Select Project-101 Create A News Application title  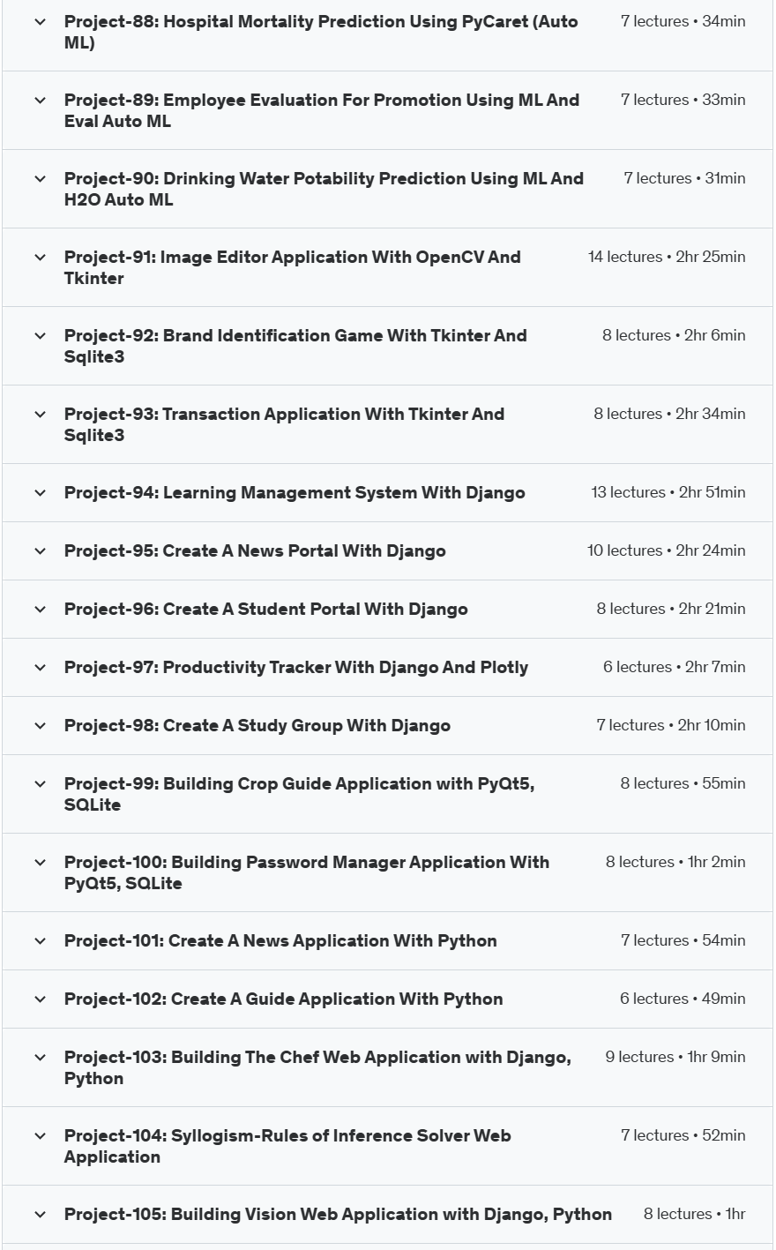tap(280, 940)
